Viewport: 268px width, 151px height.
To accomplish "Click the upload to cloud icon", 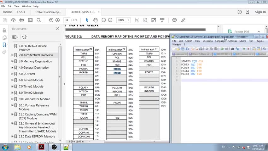I will pyautogui.click(x=13, y=20).
